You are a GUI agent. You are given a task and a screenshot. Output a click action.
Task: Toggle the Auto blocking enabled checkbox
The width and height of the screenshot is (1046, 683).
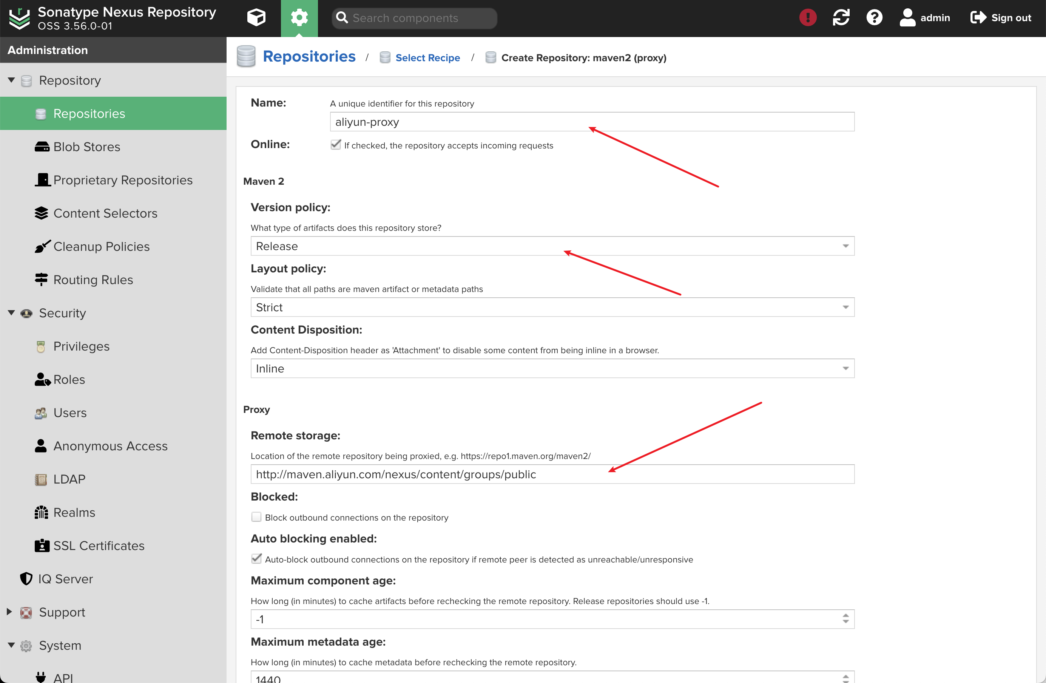pyautogui.click(x=256, y=559)
